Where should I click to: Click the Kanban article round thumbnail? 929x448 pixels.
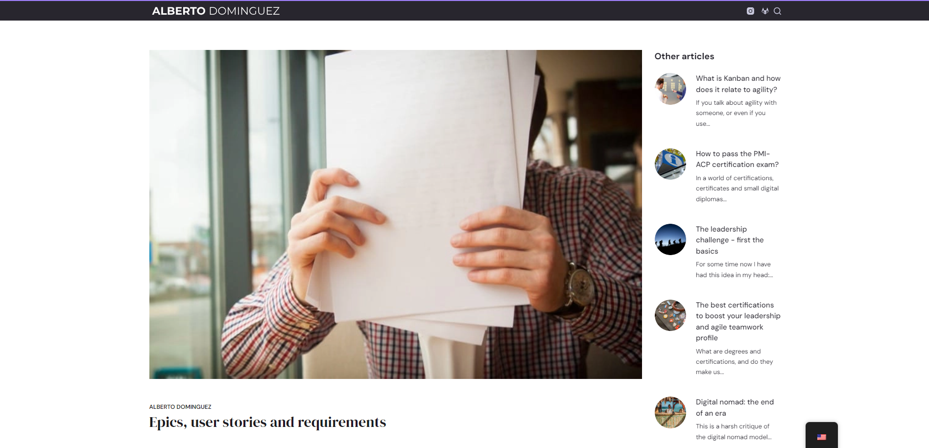[670, 89]
